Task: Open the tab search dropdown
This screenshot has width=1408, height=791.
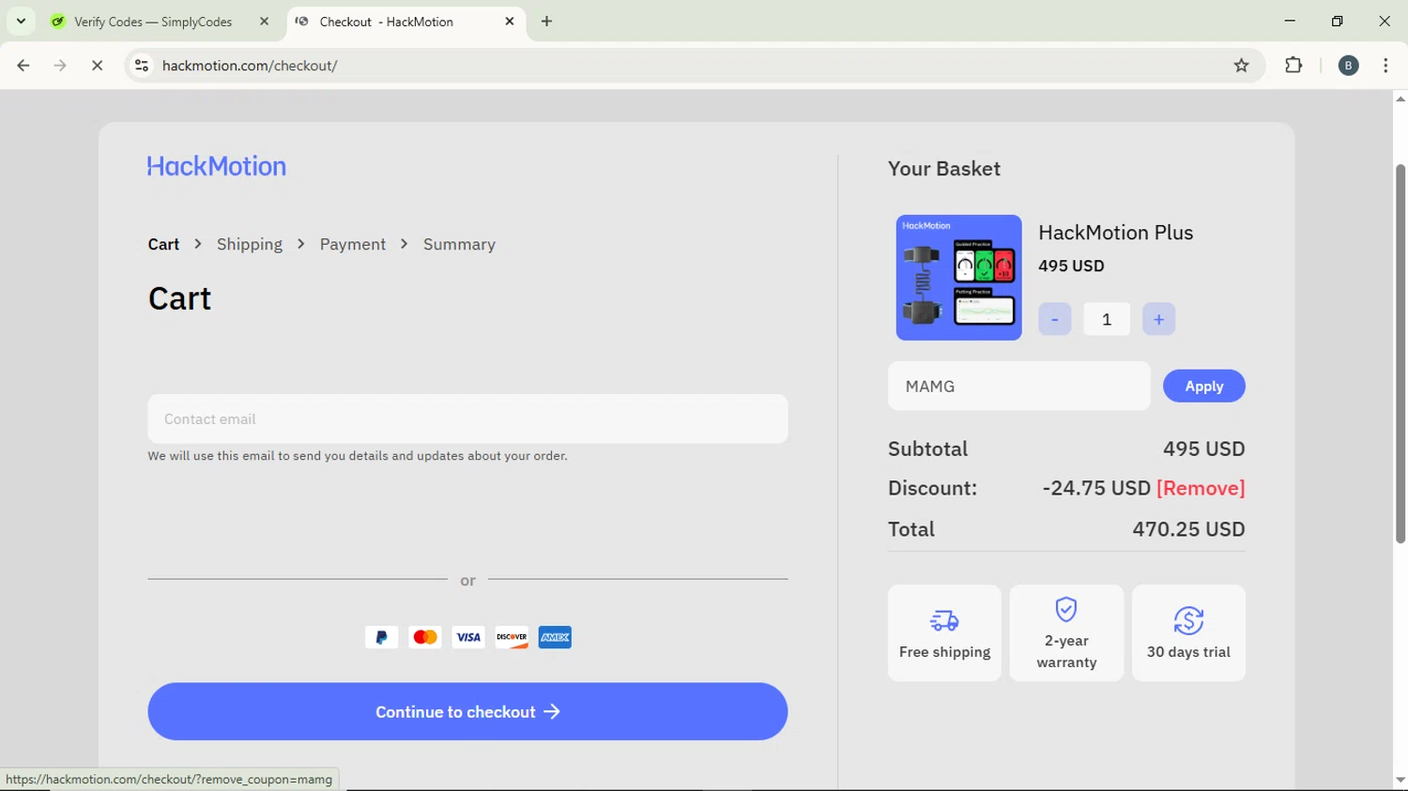Action: [21, 21]
